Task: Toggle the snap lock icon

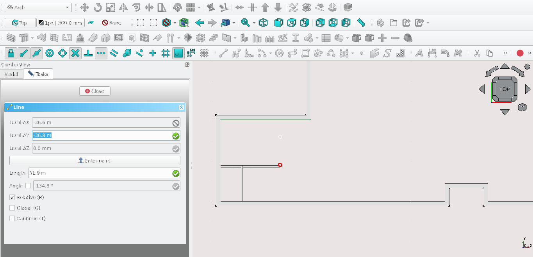Action: pos(11,53)
